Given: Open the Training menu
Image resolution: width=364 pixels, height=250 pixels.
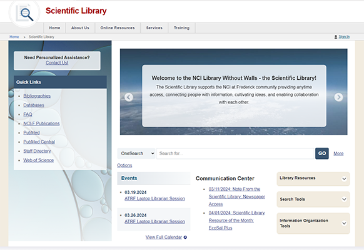Looking at the screenshot, I should point(181,28).
